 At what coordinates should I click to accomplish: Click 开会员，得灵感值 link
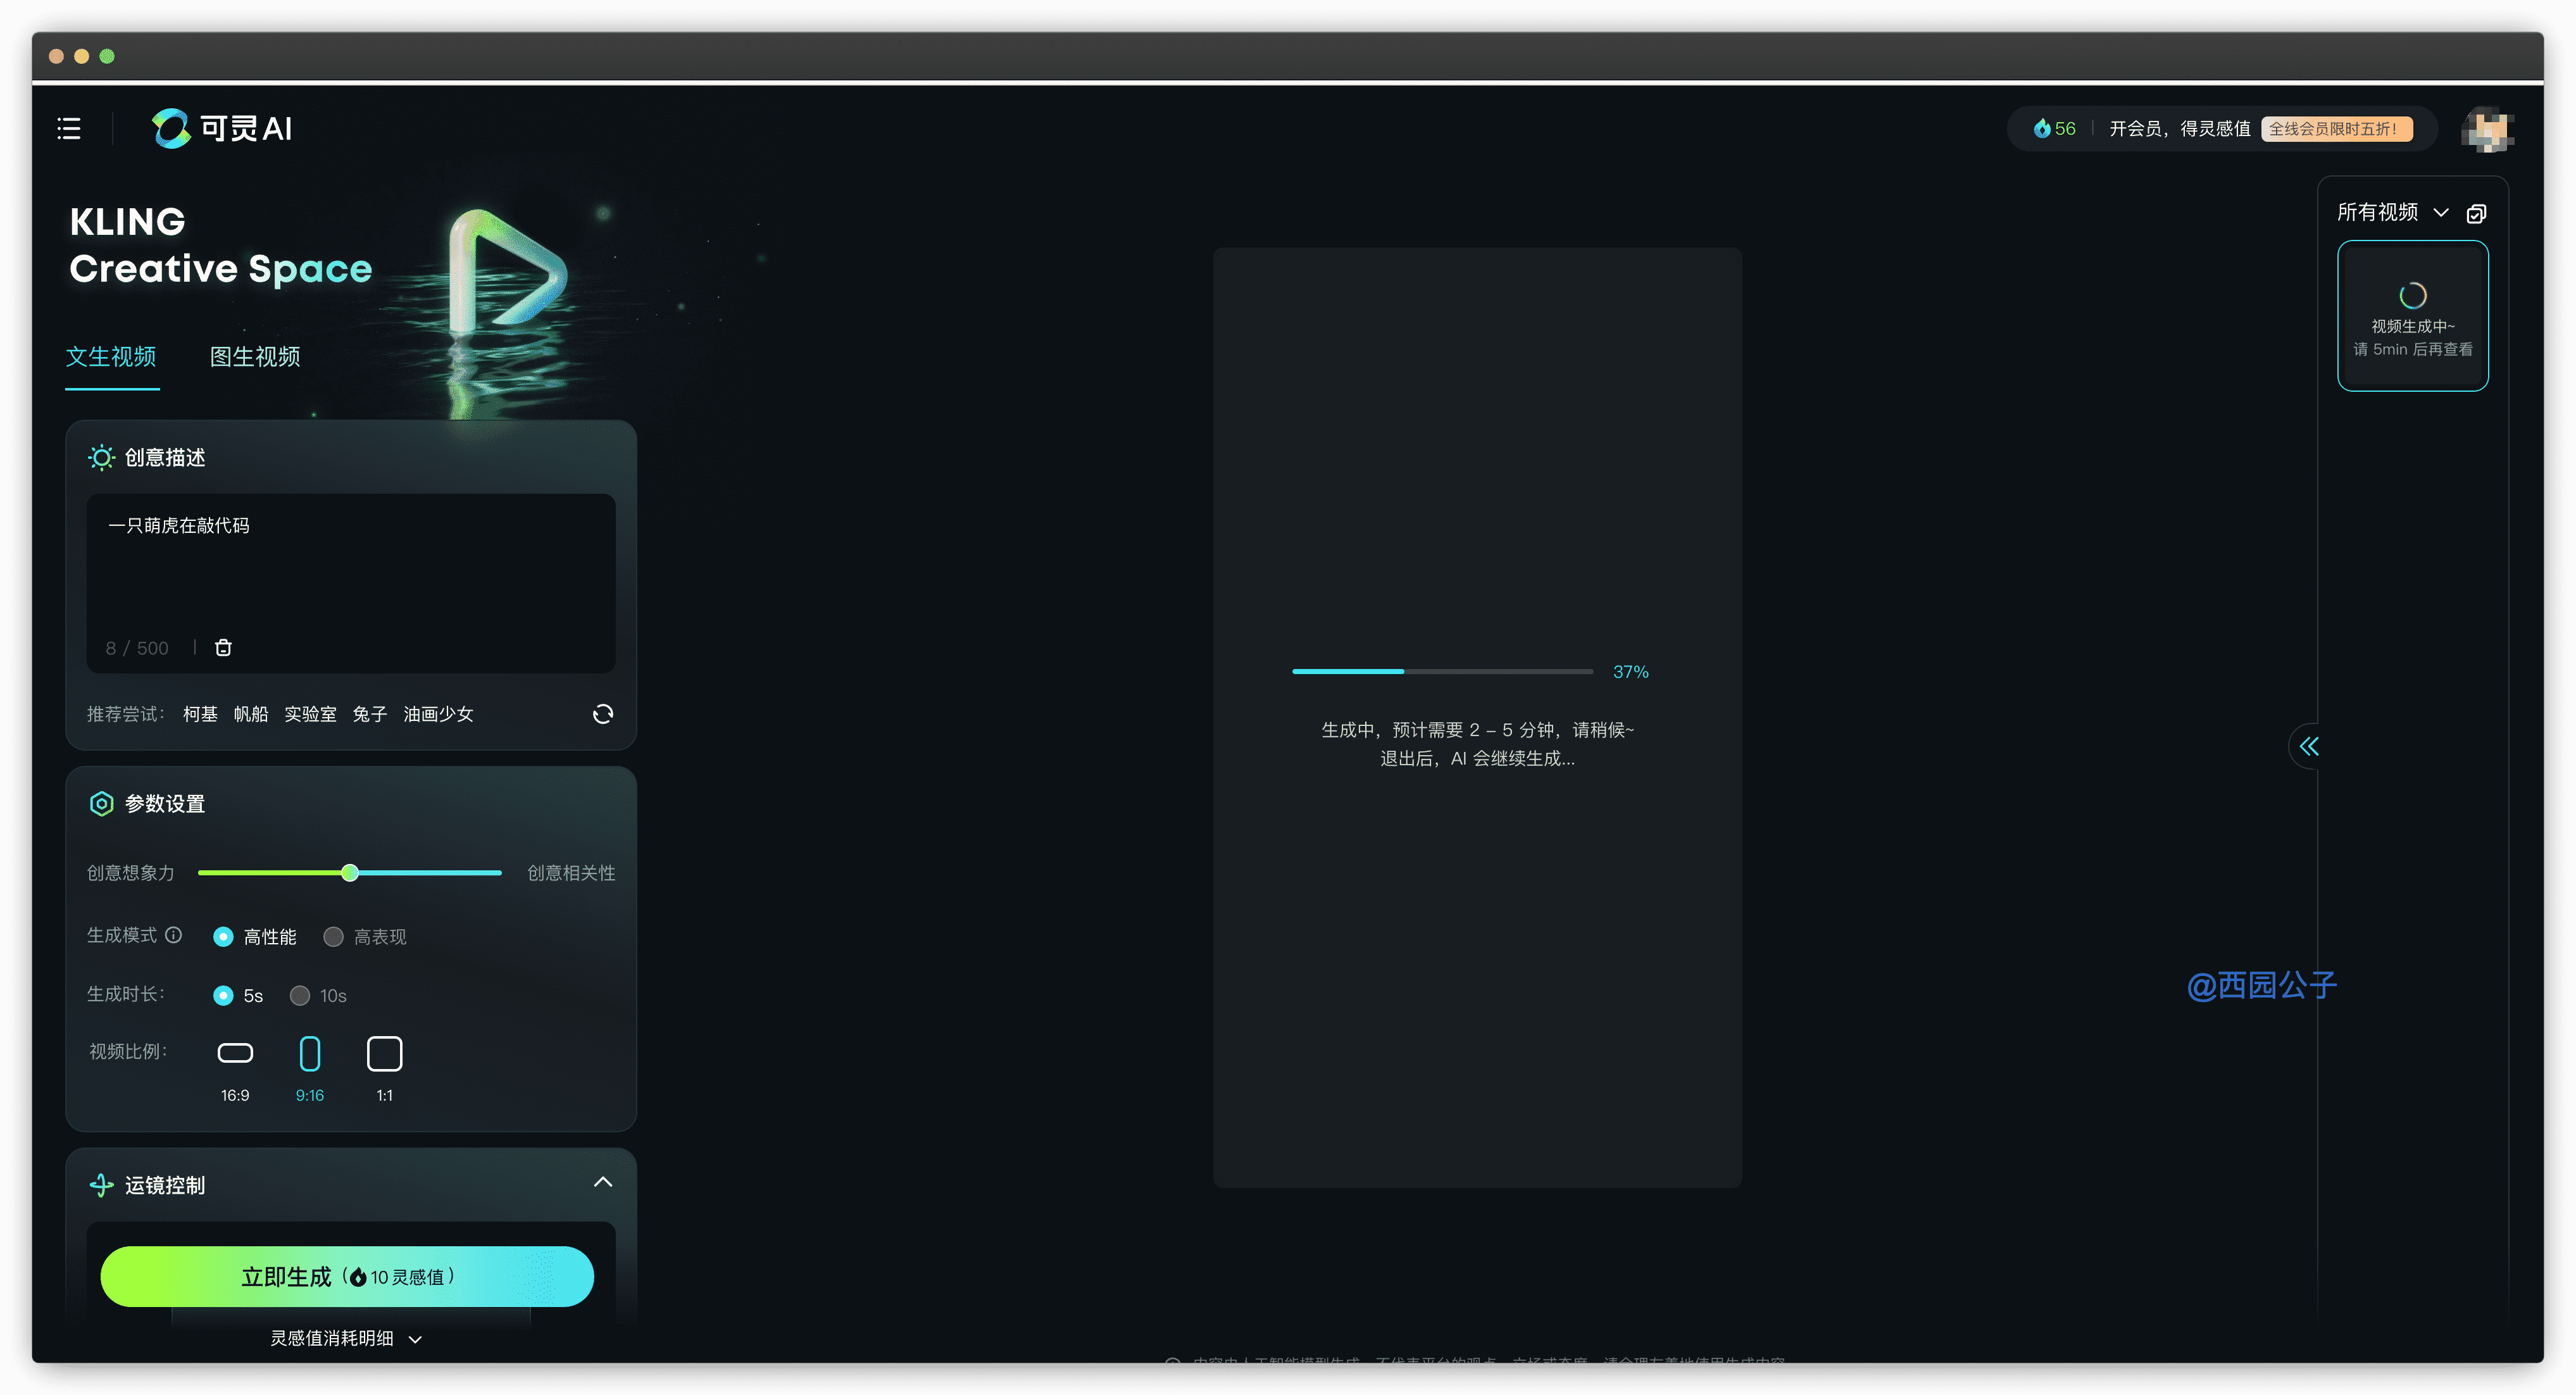(x=2179, y=128)
